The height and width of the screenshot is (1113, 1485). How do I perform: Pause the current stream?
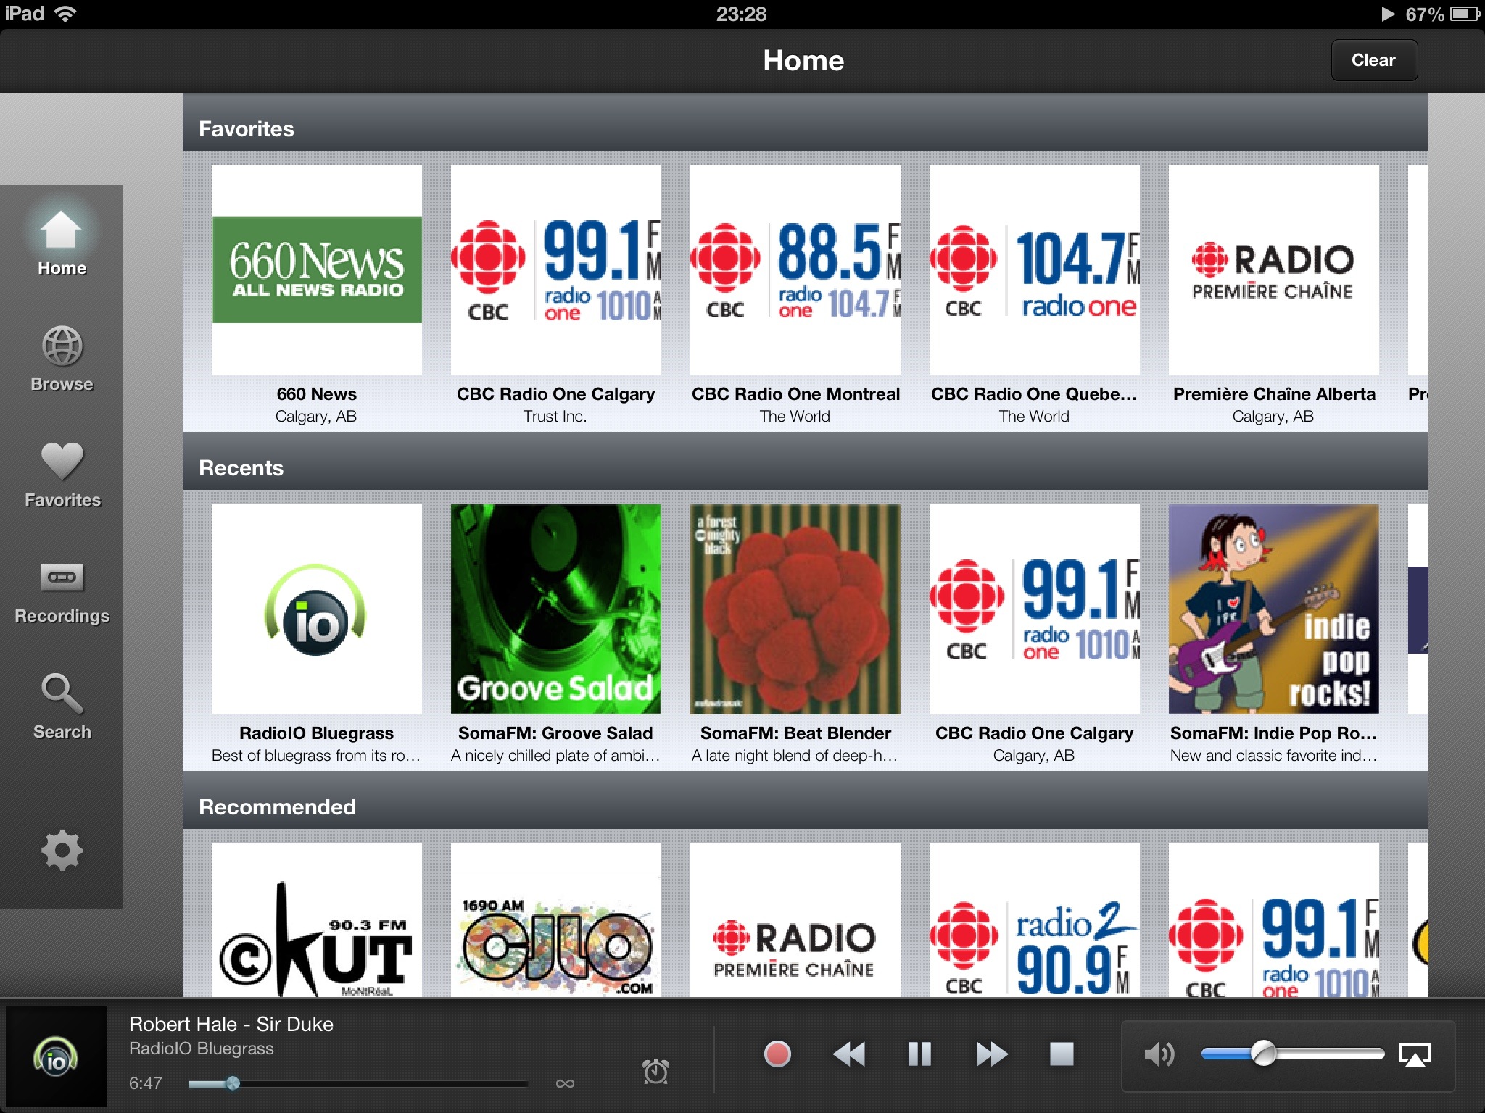pos(919,1054)
